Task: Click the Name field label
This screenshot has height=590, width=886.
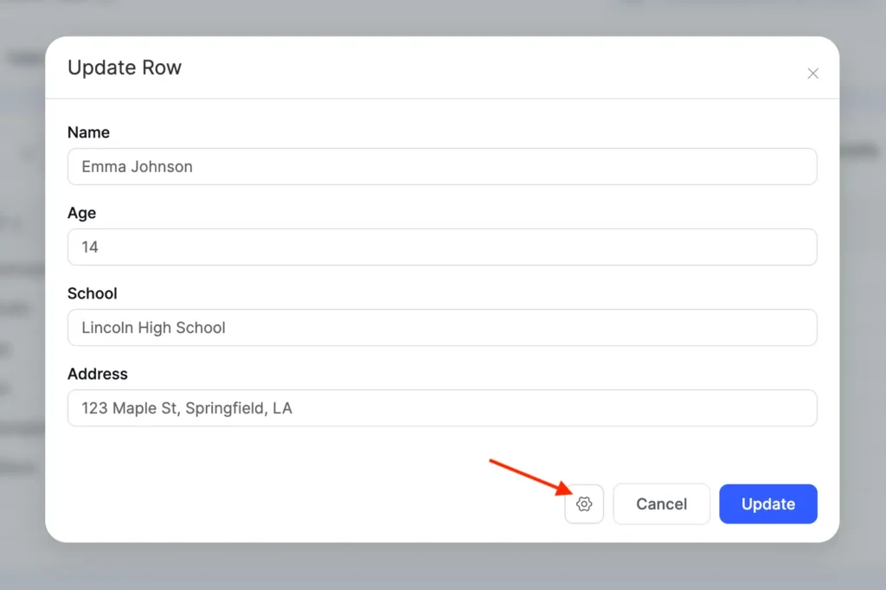Action: click(x=89, y=132)
